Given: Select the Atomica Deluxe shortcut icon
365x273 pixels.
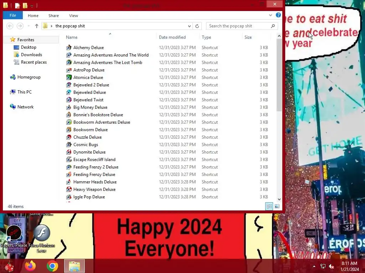Looking at the screenshot, I should [69, 77].
